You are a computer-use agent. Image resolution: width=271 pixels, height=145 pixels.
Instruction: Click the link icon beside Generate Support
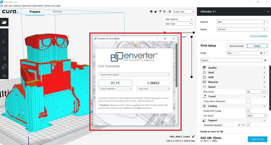[239, 125]
